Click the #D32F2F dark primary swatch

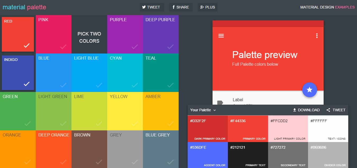[208, 129]
